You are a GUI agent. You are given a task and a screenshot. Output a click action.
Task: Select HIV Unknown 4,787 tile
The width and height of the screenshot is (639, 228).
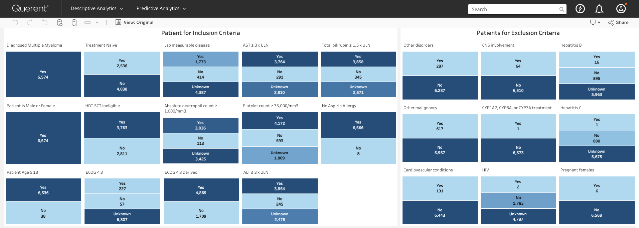click(x=518, y=216)
